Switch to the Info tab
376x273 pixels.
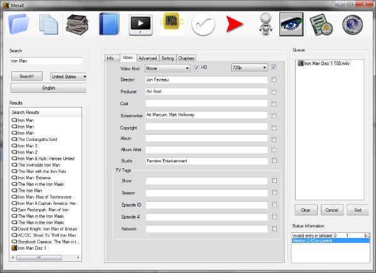click(112, 58)
